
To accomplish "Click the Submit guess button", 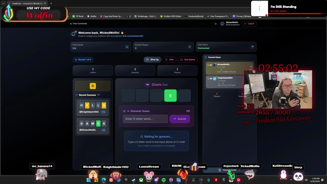I will 180,119.
